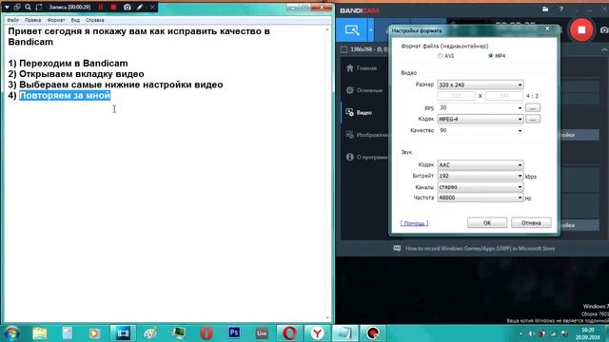Collapse the Bandicam panel with chevron
The width and height of the screenshot is (609, 342).
604,49
